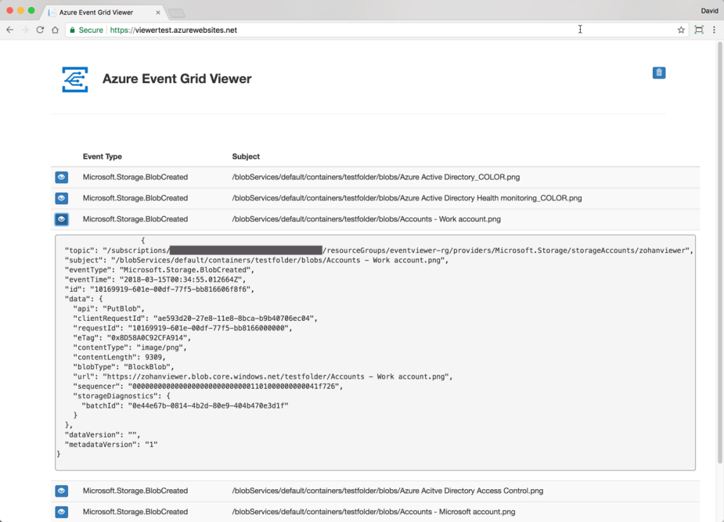Bookmark this page via the star icon
This screenshot has height=522, width=724.
[682, 29]
